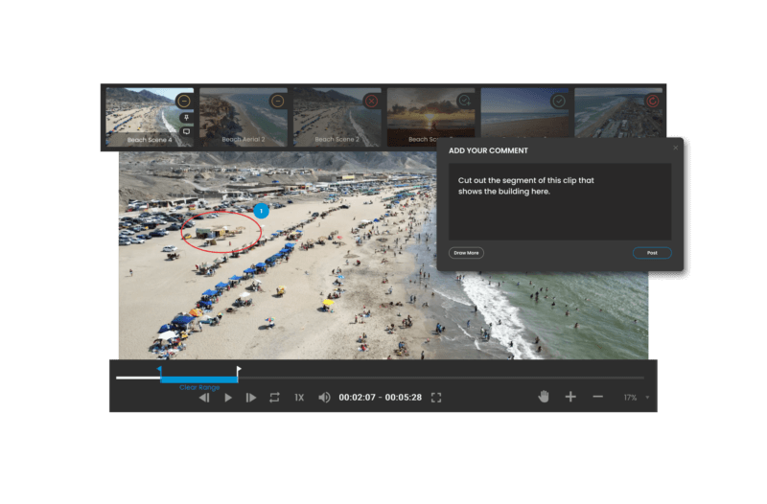Open the sunset beach thumbnail
Viewport: 767px width, 504px height.
(x=430, y=117)
